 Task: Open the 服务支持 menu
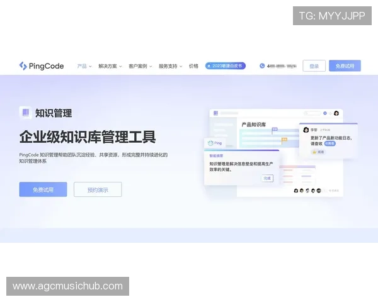click(x=168, y=66)
